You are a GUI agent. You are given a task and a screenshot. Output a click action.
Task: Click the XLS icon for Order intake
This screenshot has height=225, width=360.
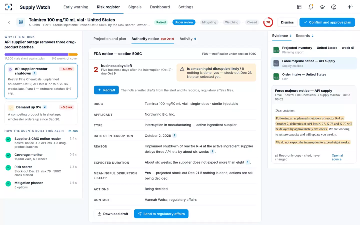[276, 76]
